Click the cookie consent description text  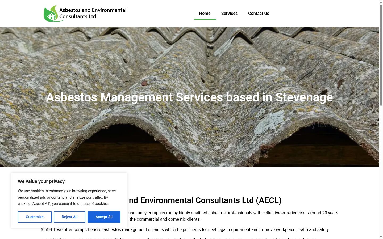click(67, 197)
